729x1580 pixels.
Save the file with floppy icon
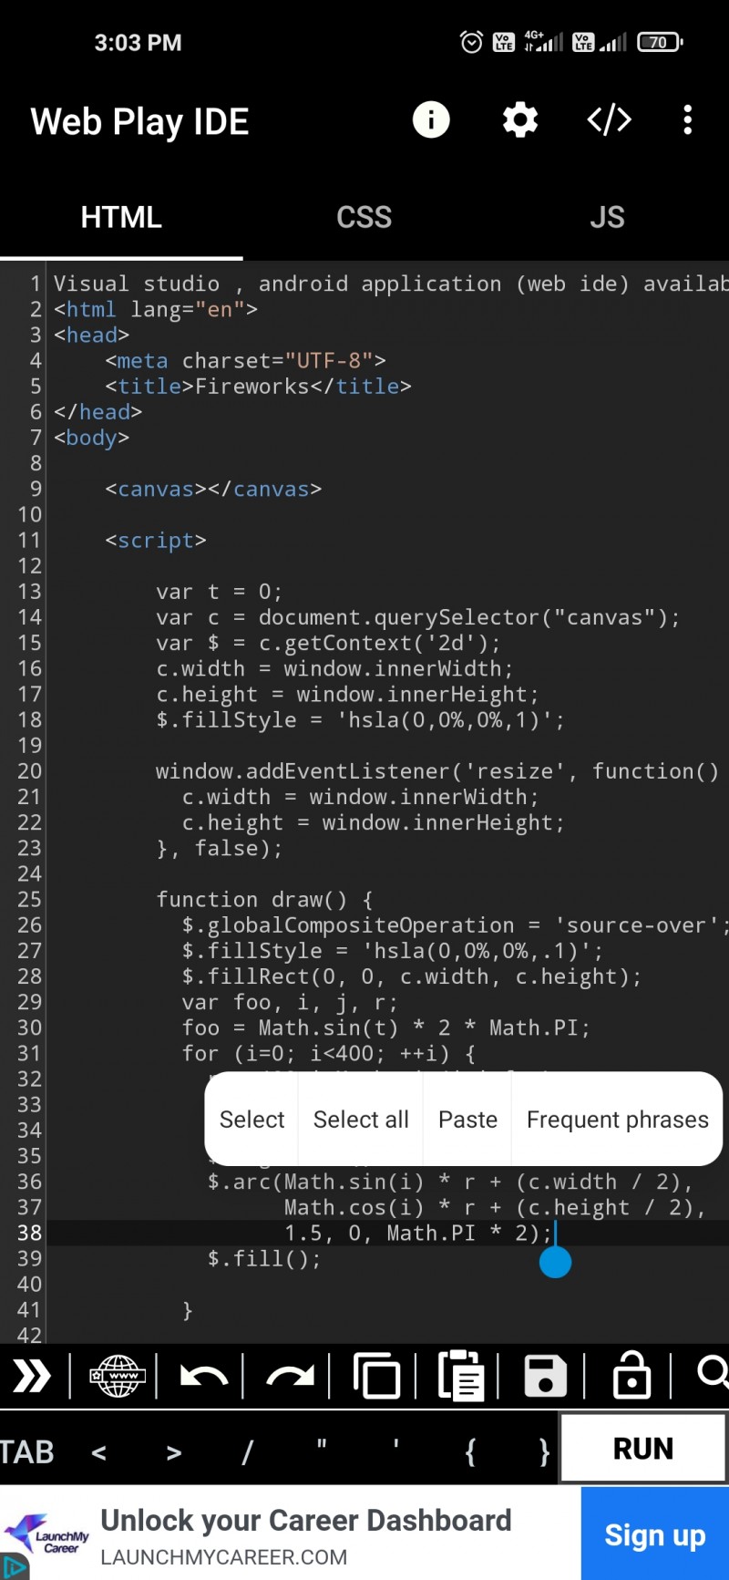pyautogui.click(x=546, y=1376)
